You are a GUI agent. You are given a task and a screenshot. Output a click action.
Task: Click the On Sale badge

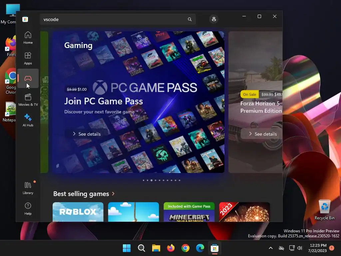click(249, 94)
